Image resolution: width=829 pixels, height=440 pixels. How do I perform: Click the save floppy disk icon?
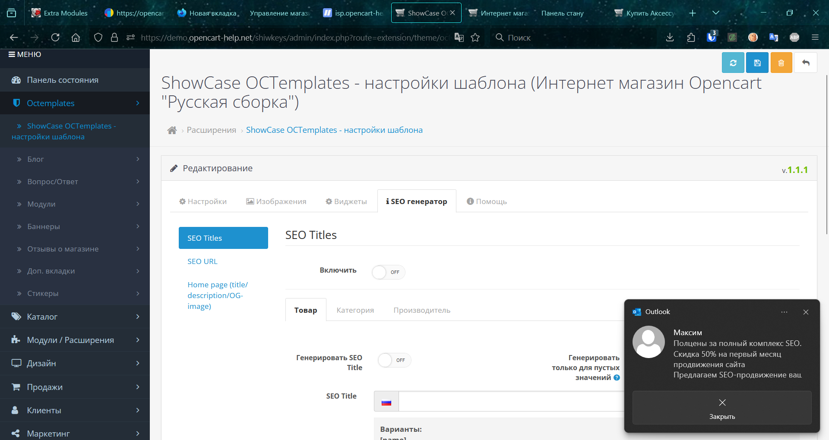757,63
